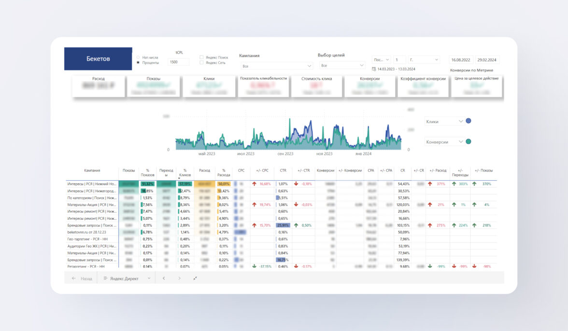The image size is (568, 331).
Task: Click the back arrow labeled Назад
Action: point(81,278)
